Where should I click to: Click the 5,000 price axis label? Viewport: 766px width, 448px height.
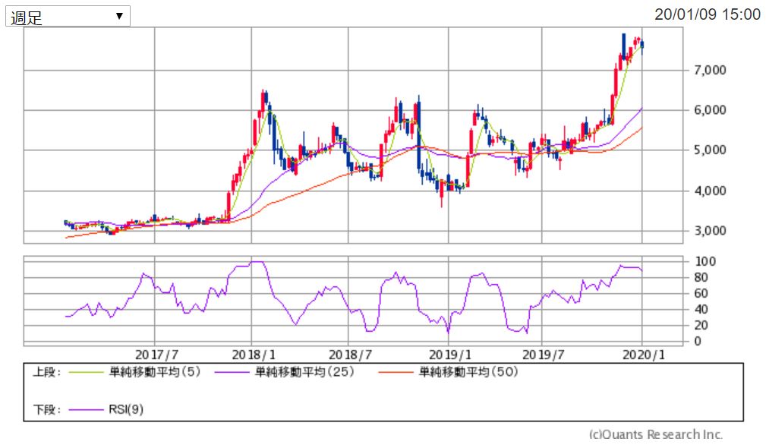(x=711, y=150)
